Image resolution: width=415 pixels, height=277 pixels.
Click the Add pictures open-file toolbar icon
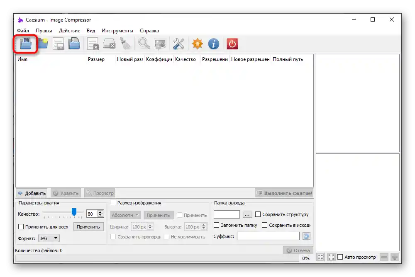click(x=26, y=44)
